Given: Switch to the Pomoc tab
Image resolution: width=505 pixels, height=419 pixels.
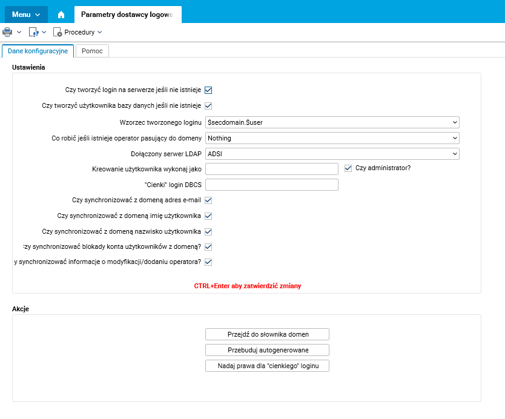Looking at the screenshot, I should click(93, 51).
